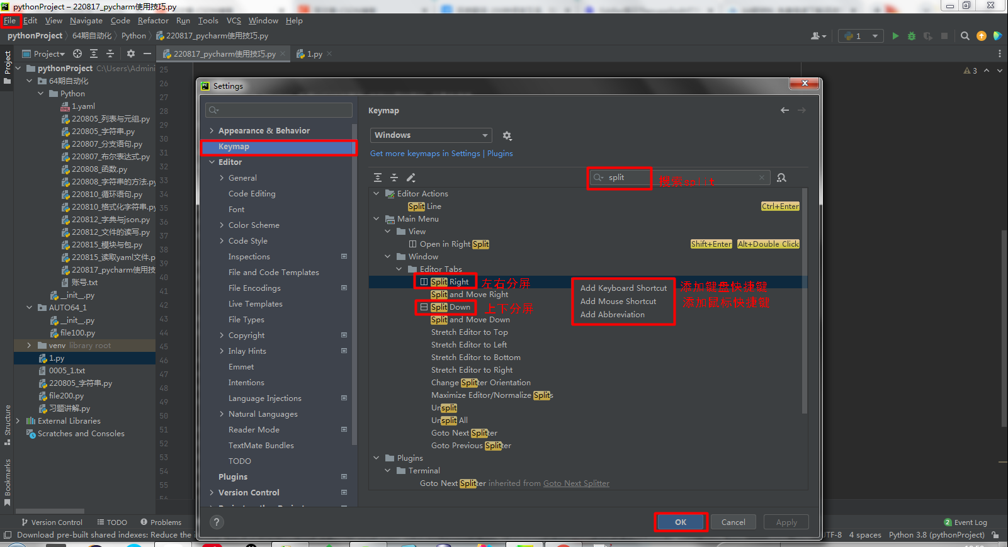Expand the General settings node

[222, 178]
